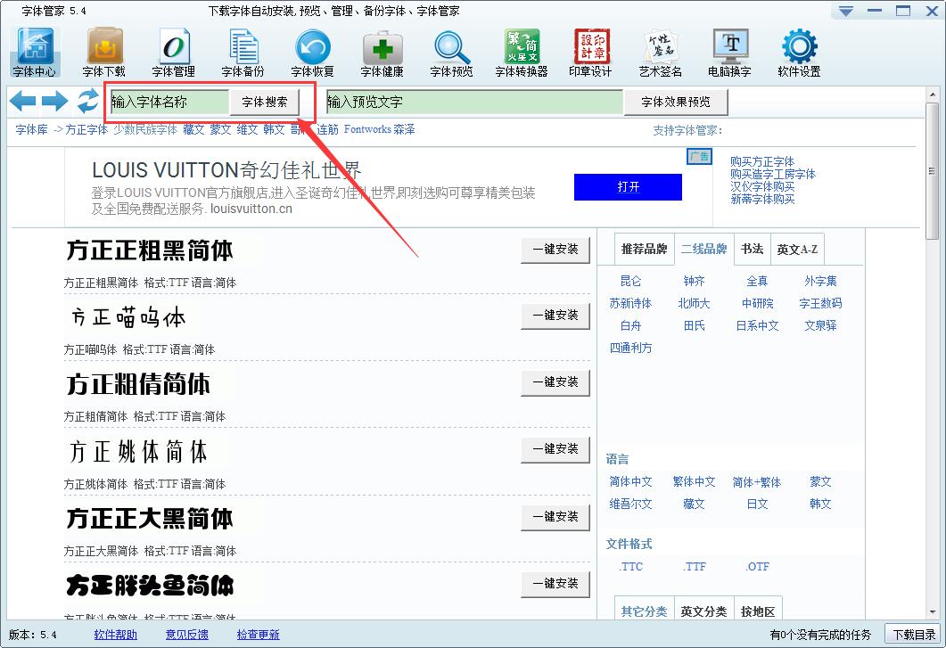Select the 简体中文 language filter
Image resolution: width=946 pixels, height=648 pixels.
click(x=631, y=481)
